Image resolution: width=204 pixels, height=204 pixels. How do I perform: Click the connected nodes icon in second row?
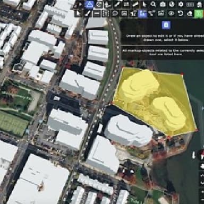click(152, 13)
